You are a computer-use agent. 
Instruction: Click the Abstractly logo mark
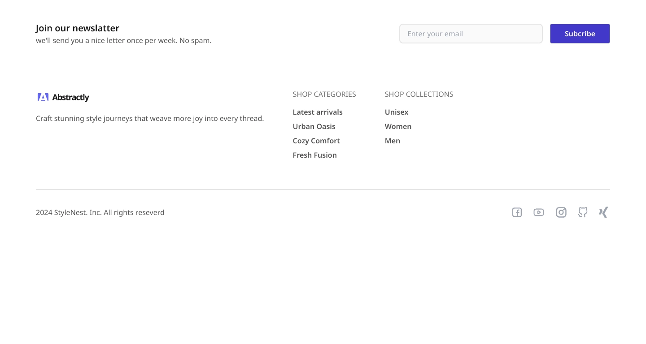43,97
